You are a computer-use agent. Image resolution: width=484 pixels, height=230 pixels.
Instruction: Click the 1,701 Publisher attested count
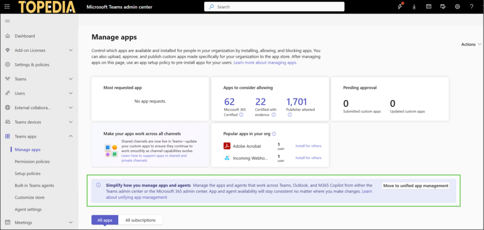297,102
